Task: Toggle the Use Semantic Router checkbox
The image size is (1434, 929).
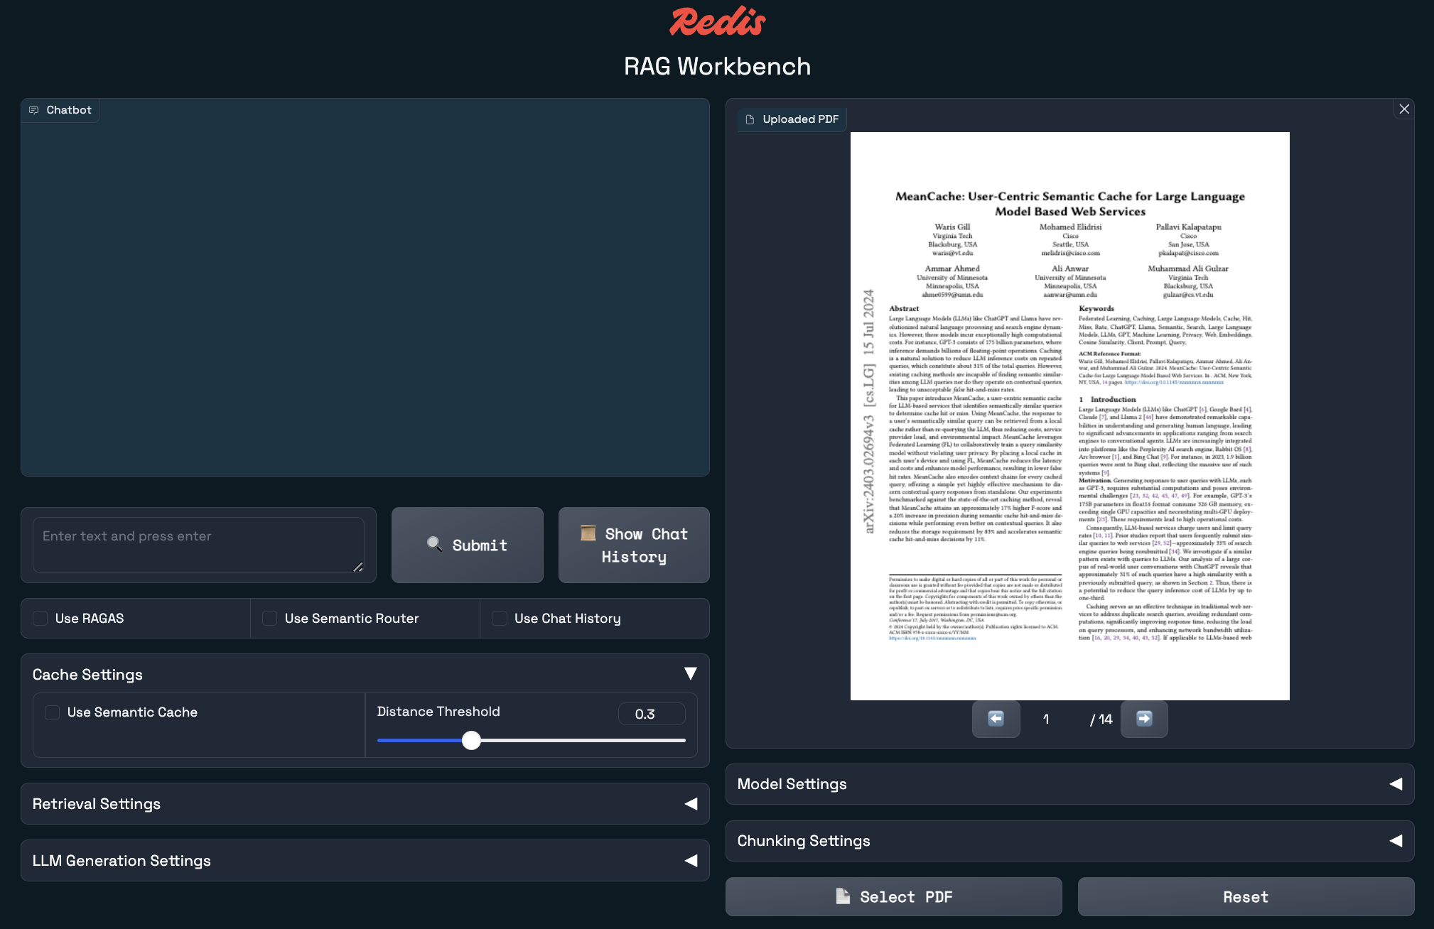Action: click(270, 619)
